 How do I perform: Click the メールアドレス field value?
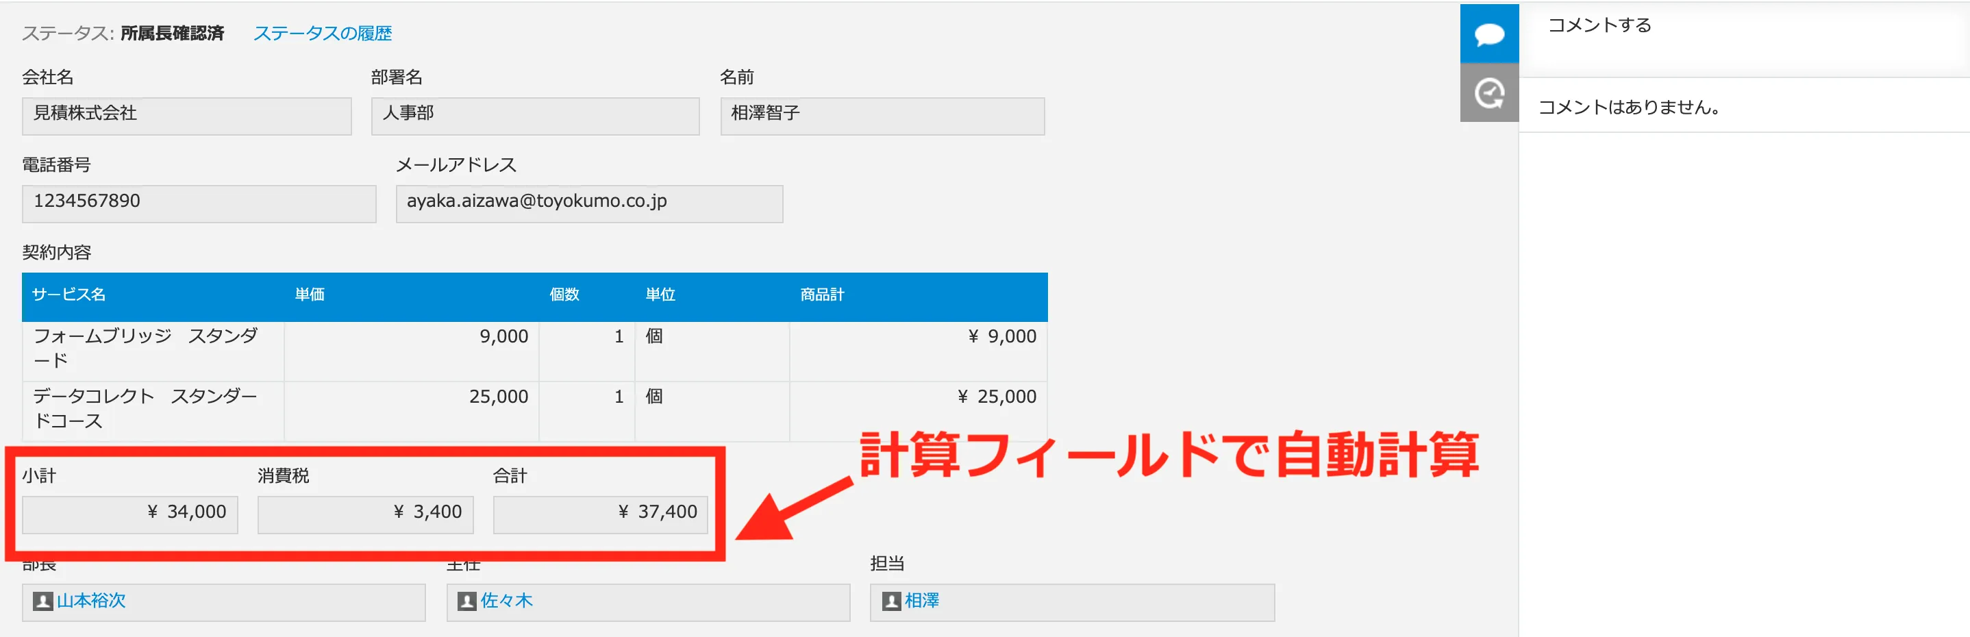[588, 203]
